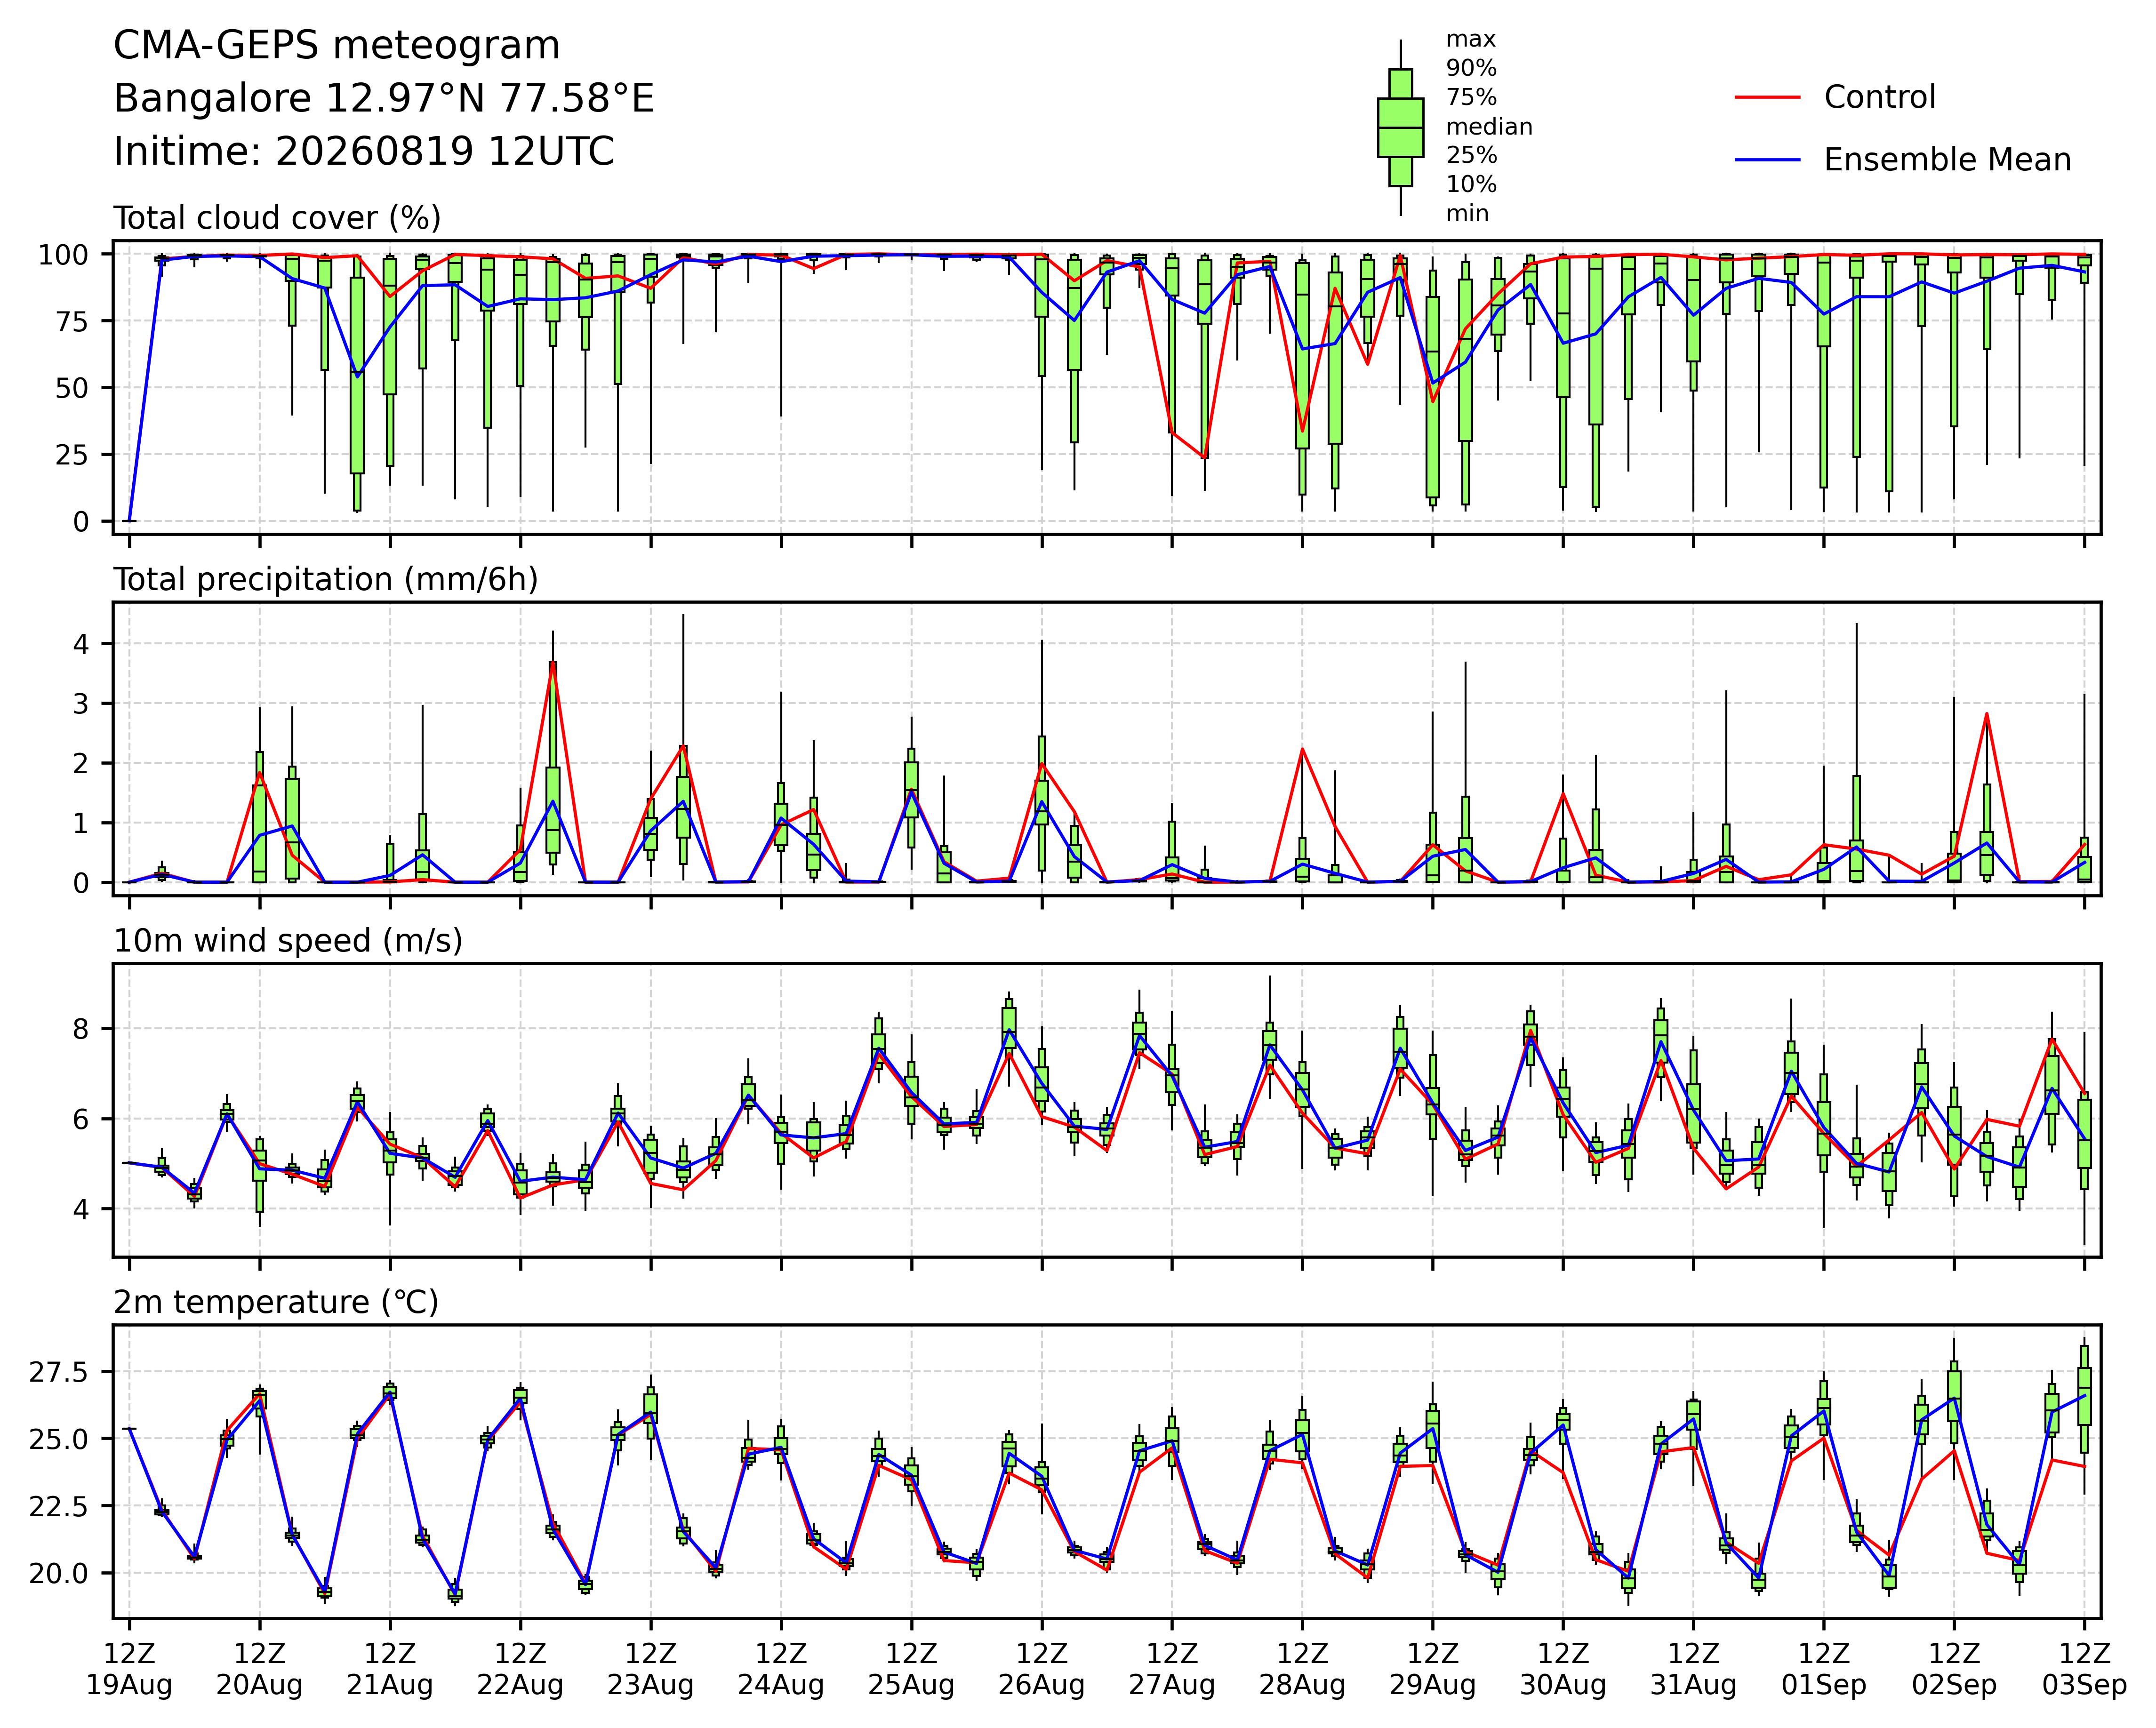Click the 90% percentile legend label
2156x1728 pixels.
(x=1471, y=69)
